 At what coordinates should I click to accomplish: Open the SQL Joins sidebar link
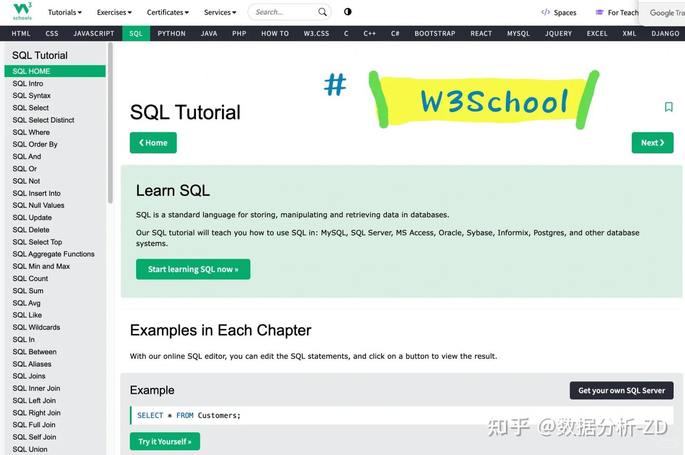click(x=29, y=376)
